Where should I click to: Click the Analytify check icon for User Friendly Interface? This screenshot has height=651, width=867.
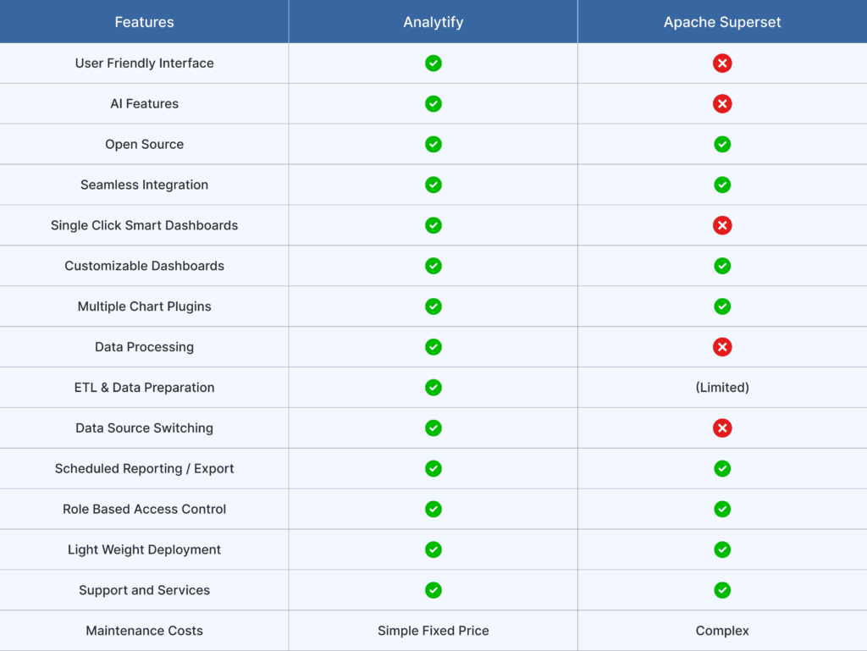coord(433,63)
